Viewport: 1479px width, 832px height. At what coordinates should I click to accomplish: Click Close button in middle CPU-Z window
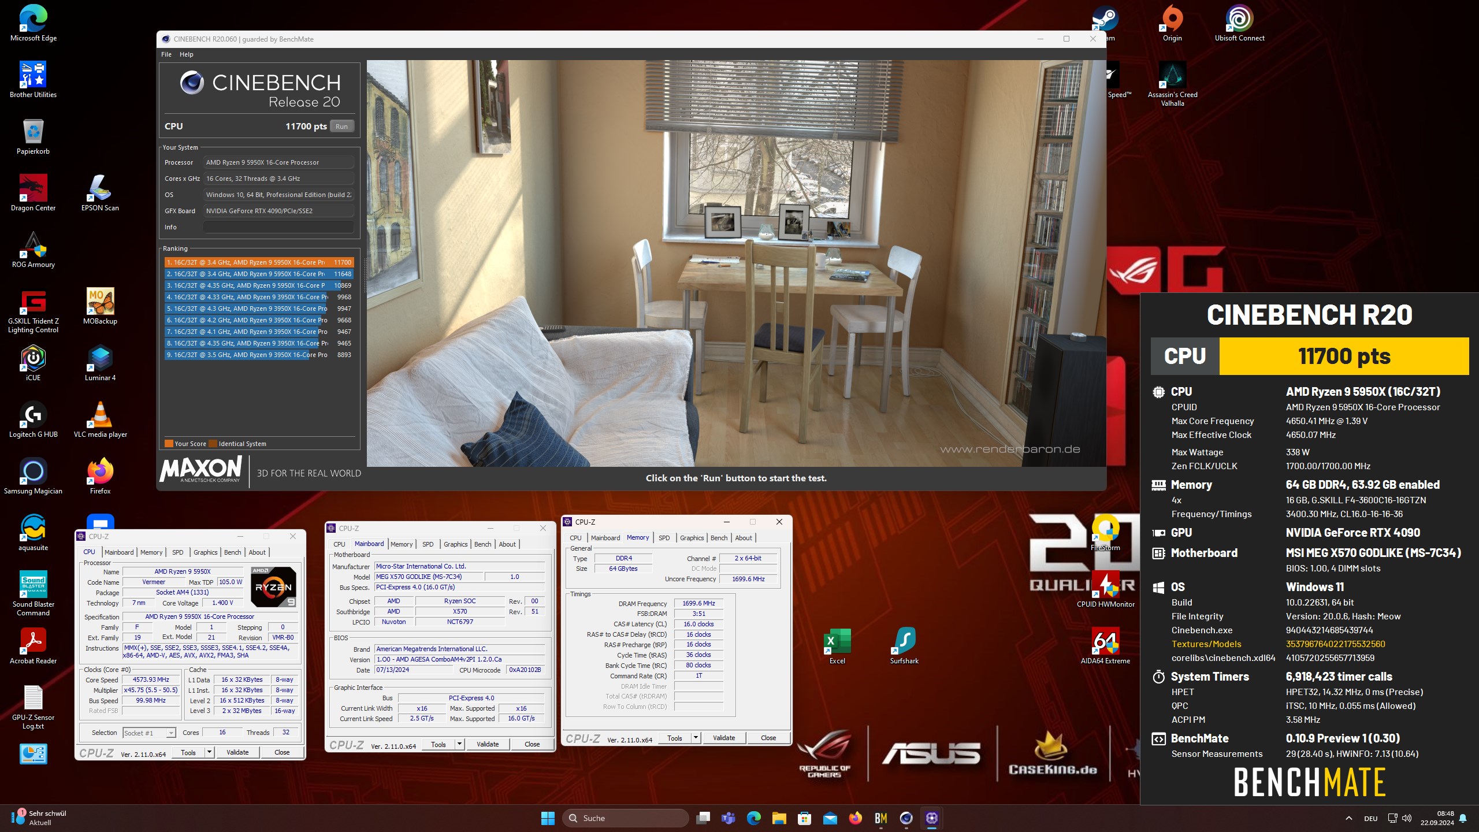click(x=532, y=744)
